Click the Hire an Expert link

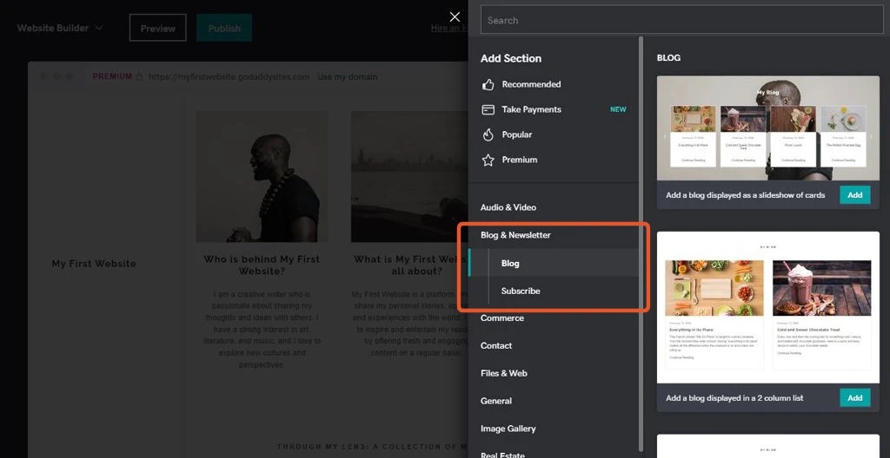point(449,28)
